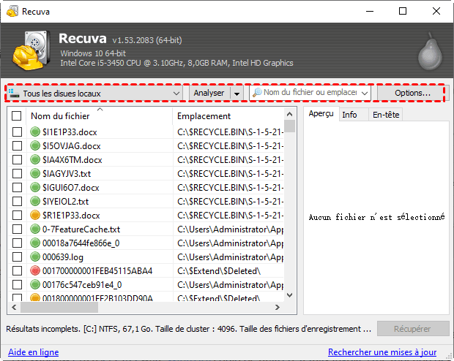Check the box for 0-7FeatureCache.txt
454x361 pixels.
click(17, 229)
